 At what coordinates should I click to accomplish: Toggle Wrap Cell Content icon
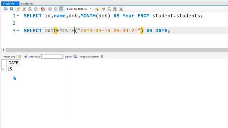[x=102, y=57]
